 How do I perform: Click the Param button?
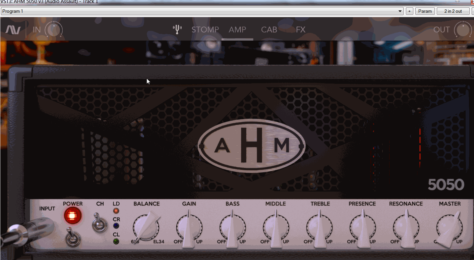click(x=425, y=11)
